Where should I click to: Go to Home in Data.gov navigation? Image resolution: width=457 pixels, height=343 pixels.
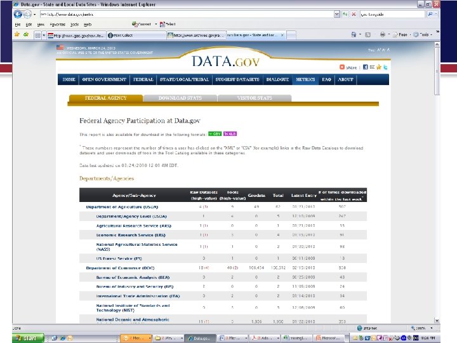point(69,79)
